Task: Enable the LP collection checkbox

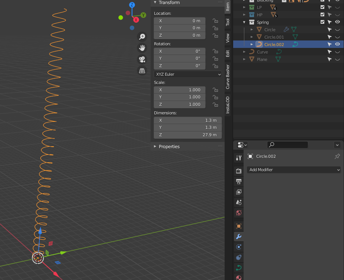Action: pos(323,7)
